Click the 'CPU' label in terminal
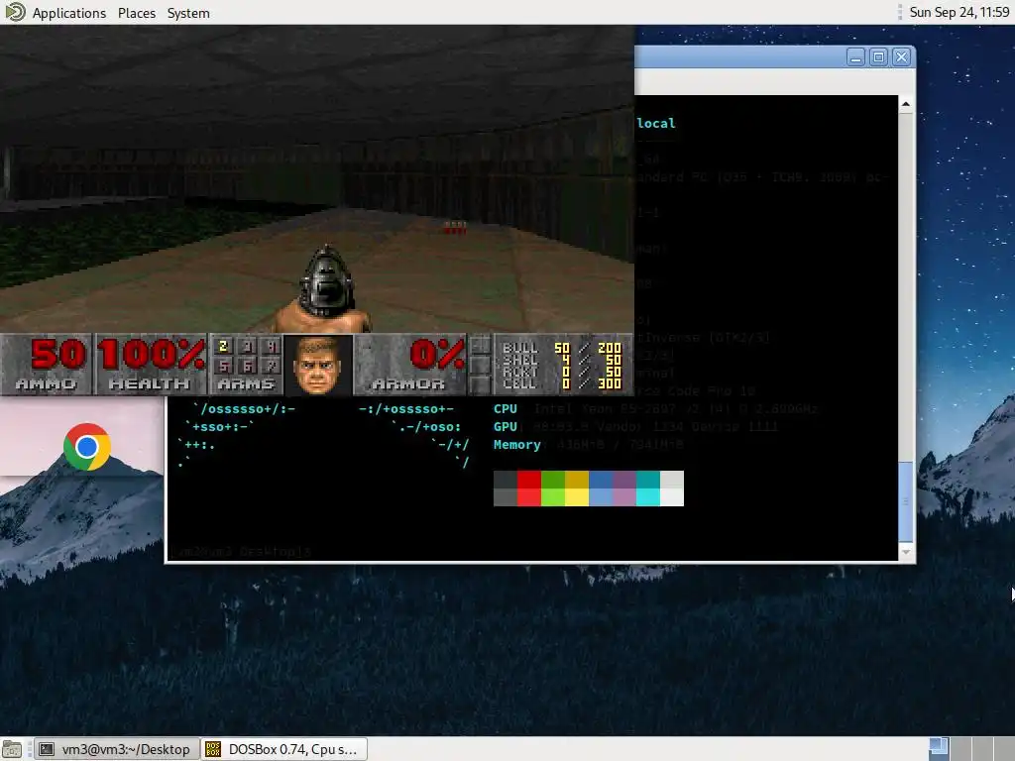1015x761 pixels. click(x=505, y=409)
